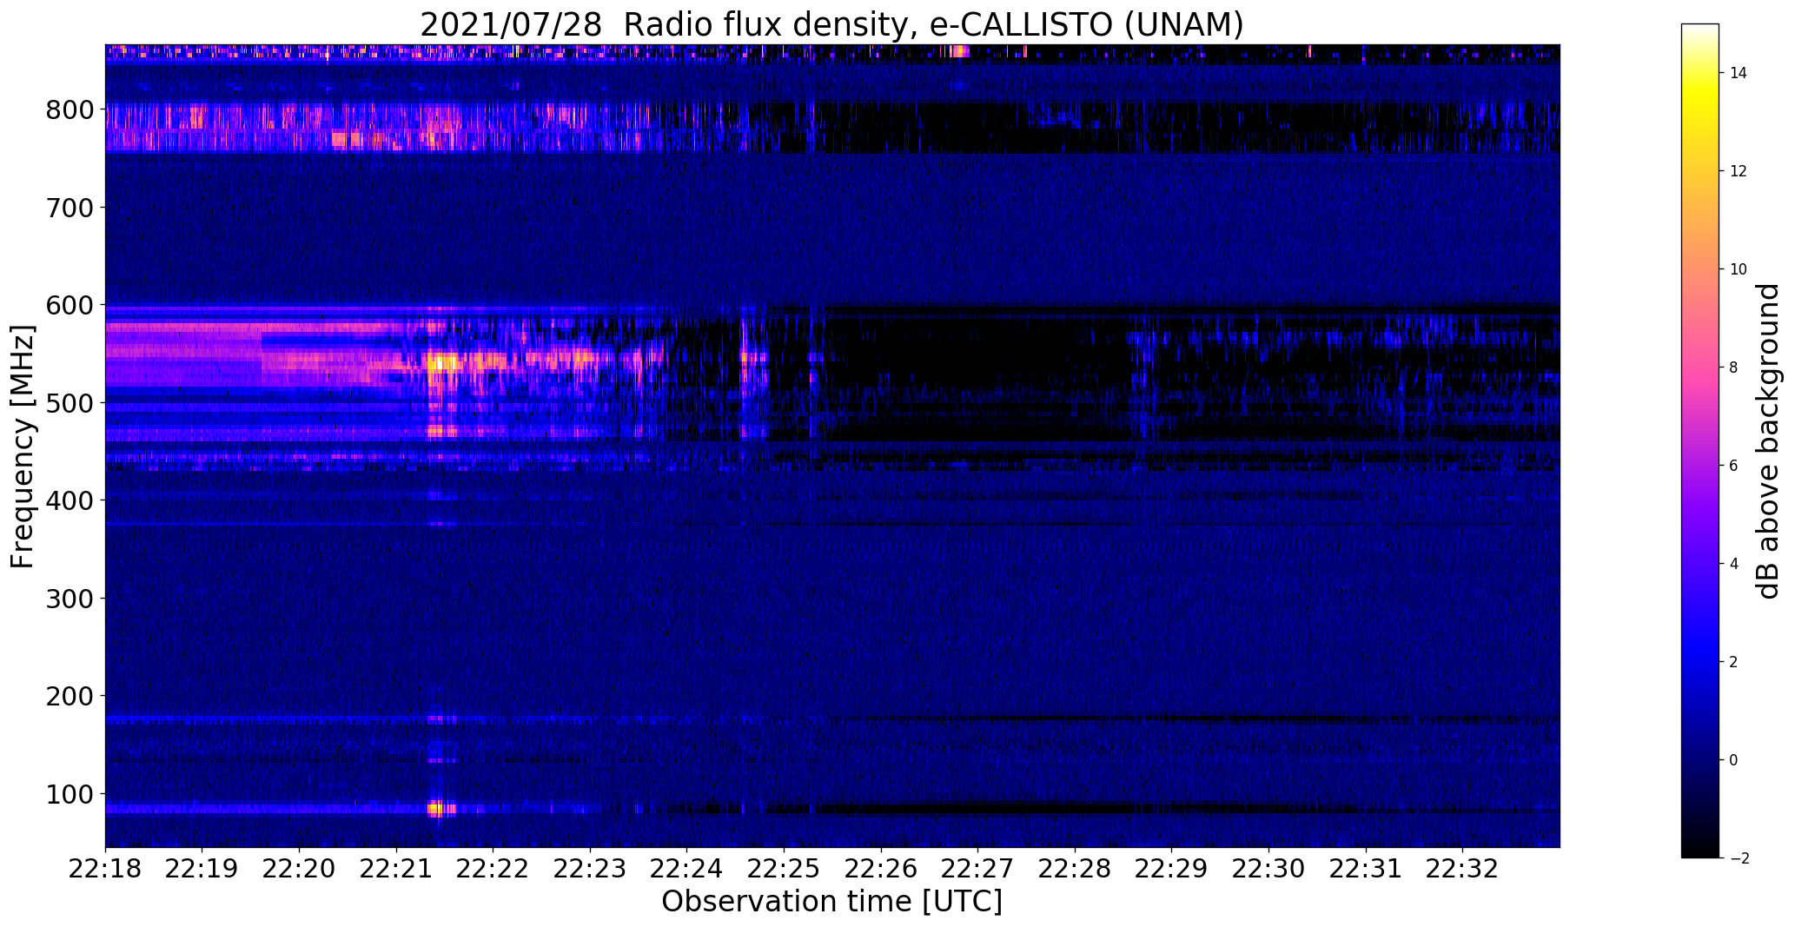Click the colorbar tick label 14
This screenshot has height=927, width=1795.
pyautogui.click(x=1739, y=73)
